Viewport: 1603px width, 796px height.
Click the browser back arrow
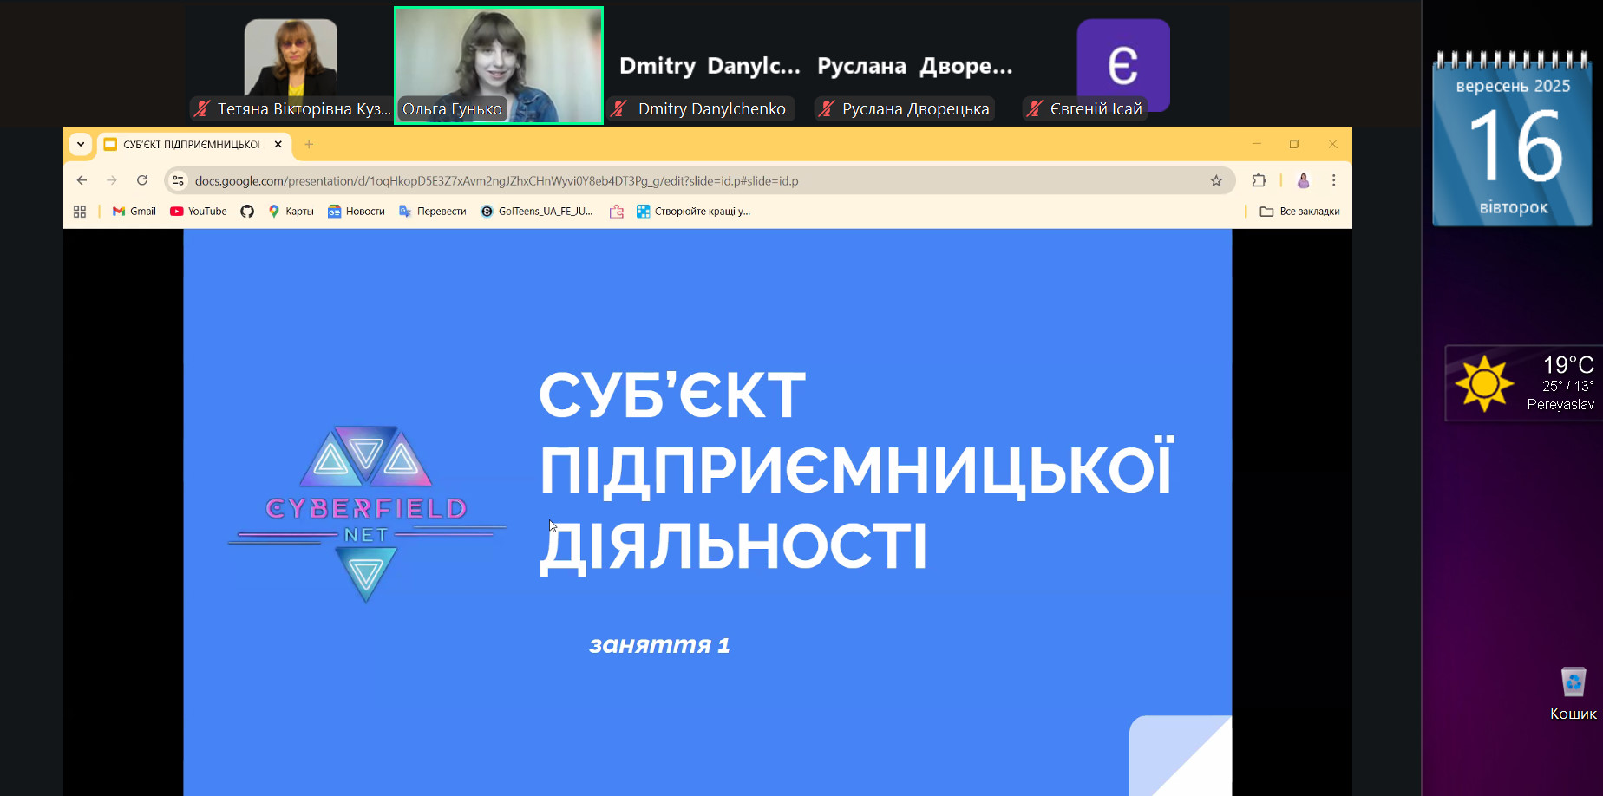(82, 180)
